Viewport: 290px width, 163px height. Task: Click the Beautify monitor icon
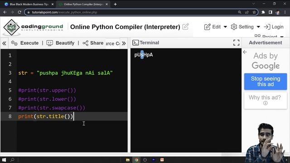point(49,43)
